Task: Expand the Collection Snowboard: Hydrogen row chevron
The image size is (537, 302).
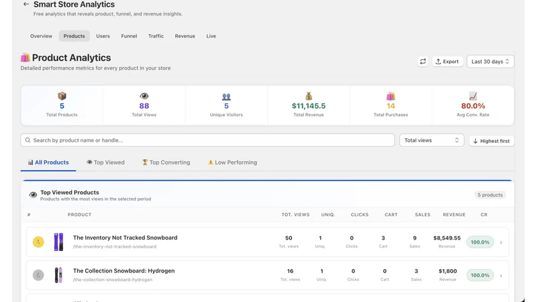Action: pyautogui.click(x=501, y=276)
